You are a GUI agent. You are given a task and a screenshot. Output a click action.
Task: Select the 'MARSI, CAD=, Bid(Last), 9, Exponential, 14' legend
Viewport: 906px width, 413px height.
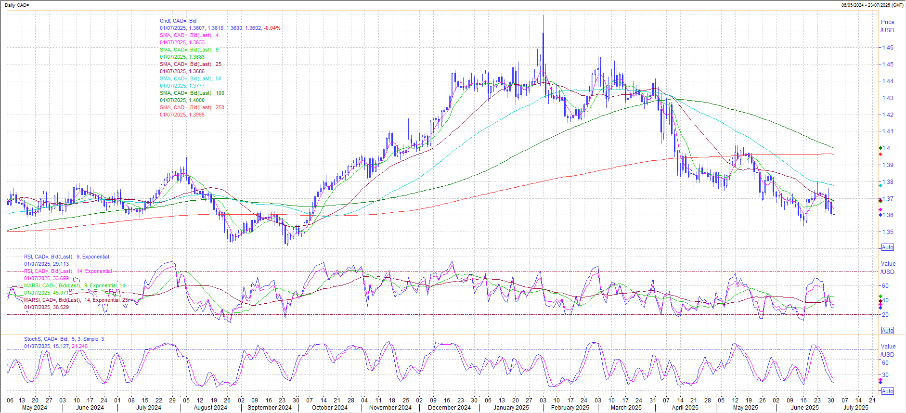click(75, 285)
